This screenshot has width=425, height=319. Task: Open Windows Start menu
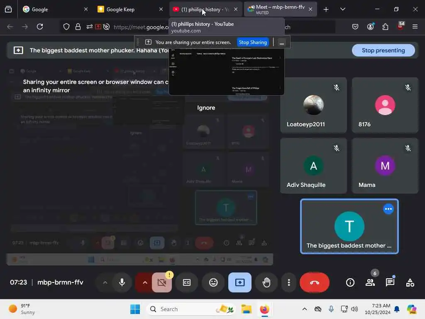pos(135,309)
